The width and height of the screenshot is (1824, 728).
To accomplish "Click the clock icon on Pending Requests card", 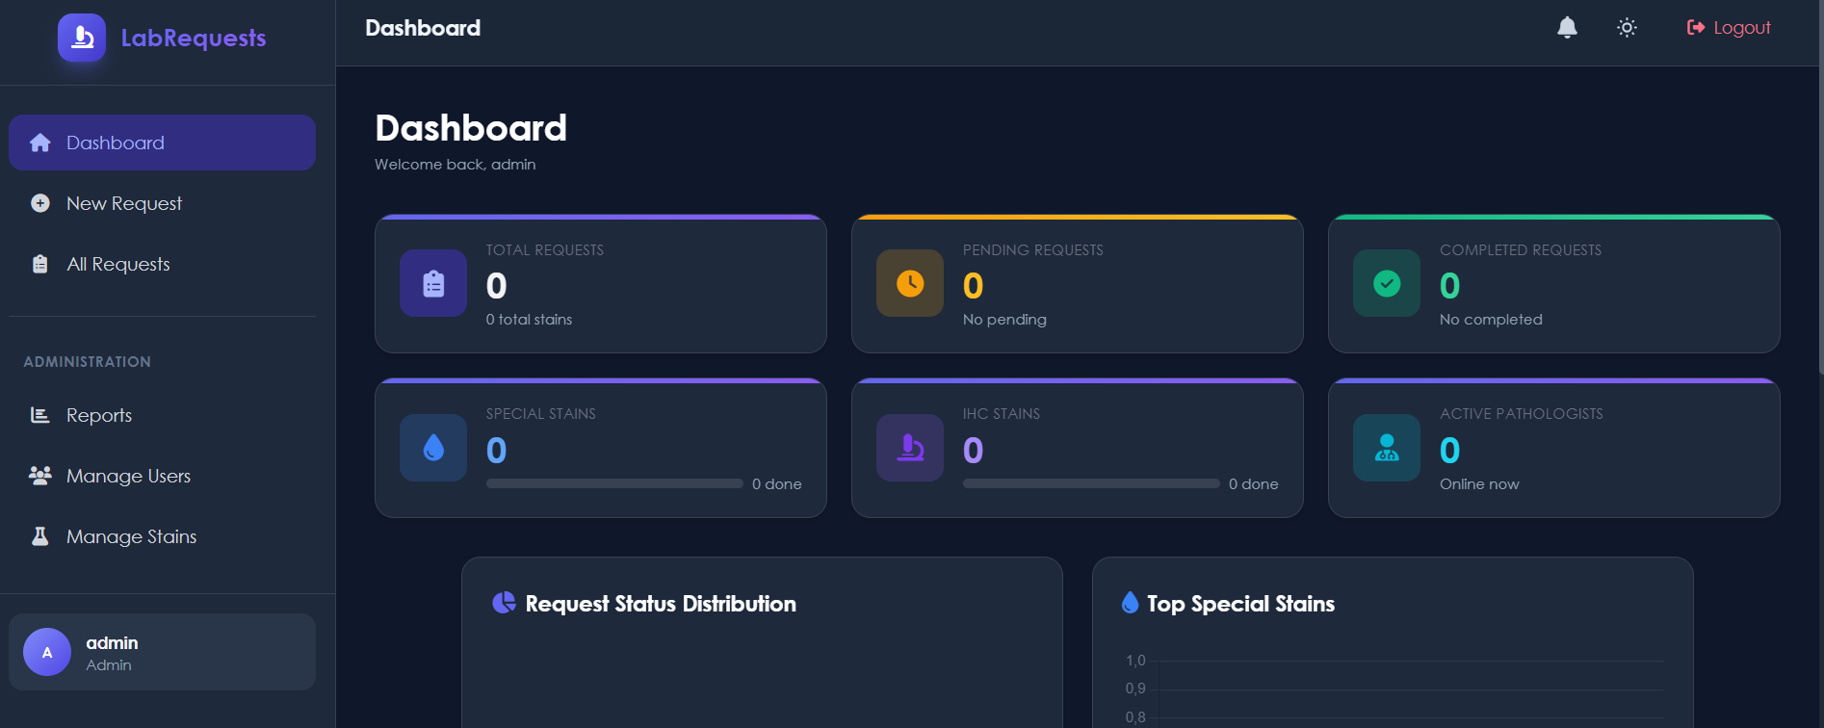I will [x=909, y=283].
